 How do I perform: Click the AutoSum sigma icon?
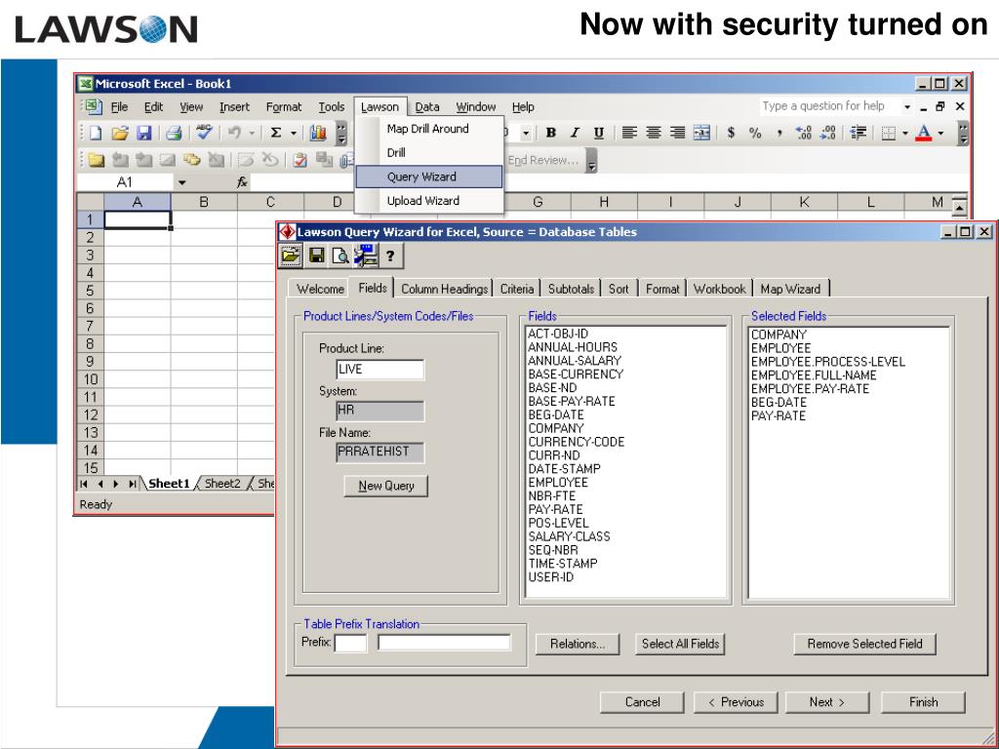tap(276, 133)
